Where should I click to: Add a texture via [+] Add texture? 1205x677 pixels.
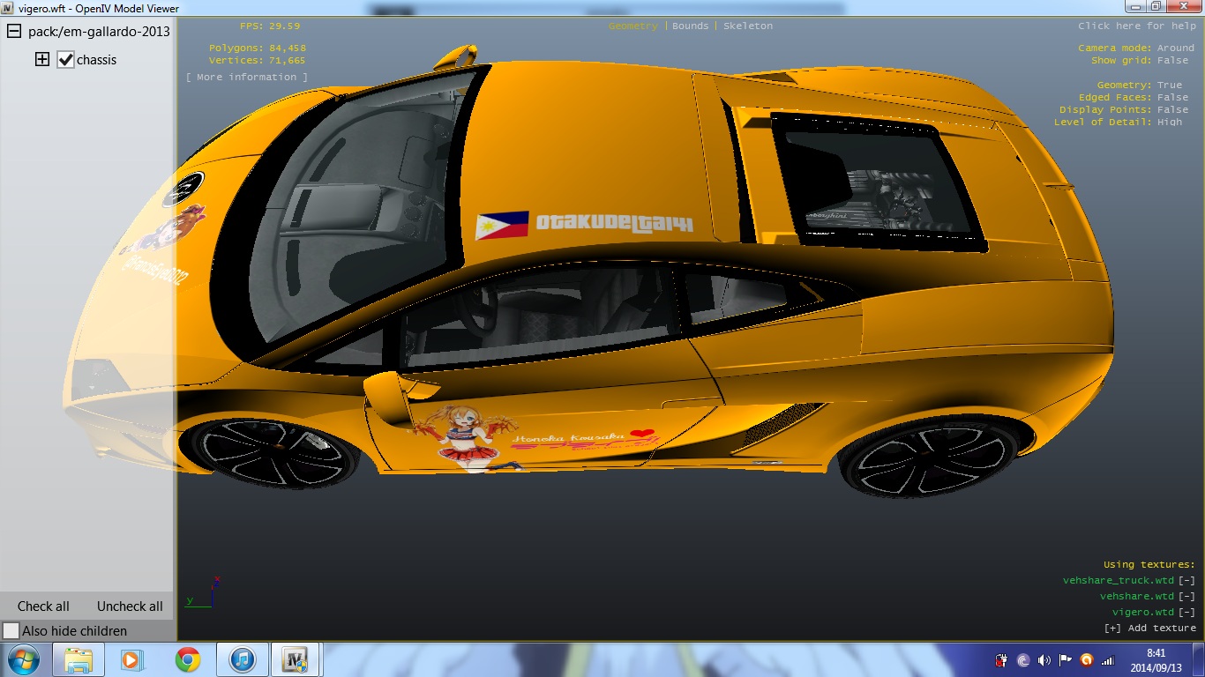point(1150,628)
